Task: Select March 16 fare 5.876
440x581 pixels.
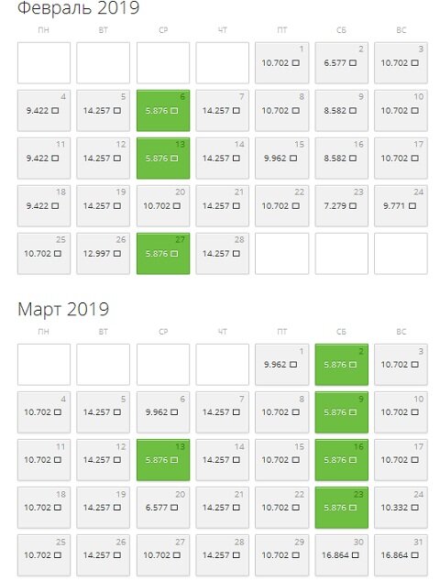Action: tap(341, 460)
